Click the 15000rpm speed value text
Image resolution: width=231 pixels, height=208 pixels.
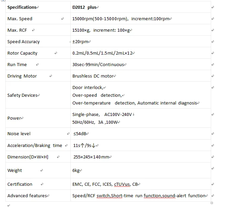[x=100, y=19]
